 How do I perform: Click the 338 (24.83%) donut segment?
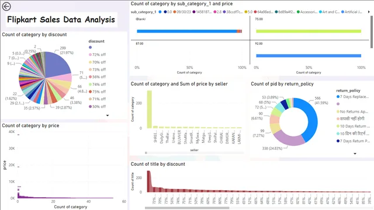click(288, 139)
